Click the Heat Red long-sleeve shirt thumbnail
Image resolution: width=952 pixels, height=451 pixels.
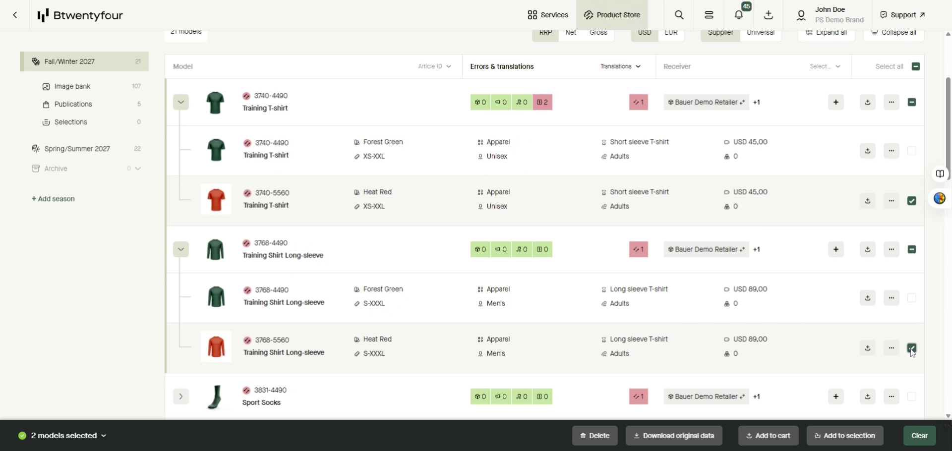point(216,347)
